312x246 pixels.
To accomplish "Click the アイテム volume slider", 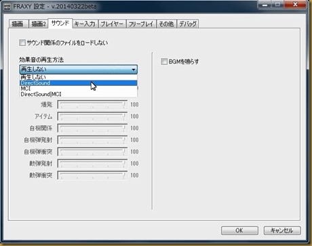I will pos(92,116).
